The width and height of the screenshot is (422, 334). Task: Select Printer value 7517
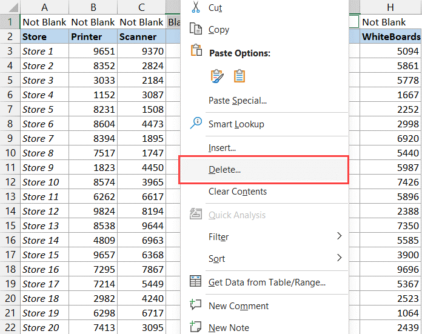[93, 153]
